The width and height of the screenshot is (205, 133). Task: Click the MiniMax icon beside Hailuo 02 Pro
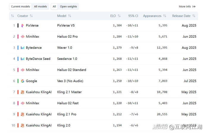point(23,36)
